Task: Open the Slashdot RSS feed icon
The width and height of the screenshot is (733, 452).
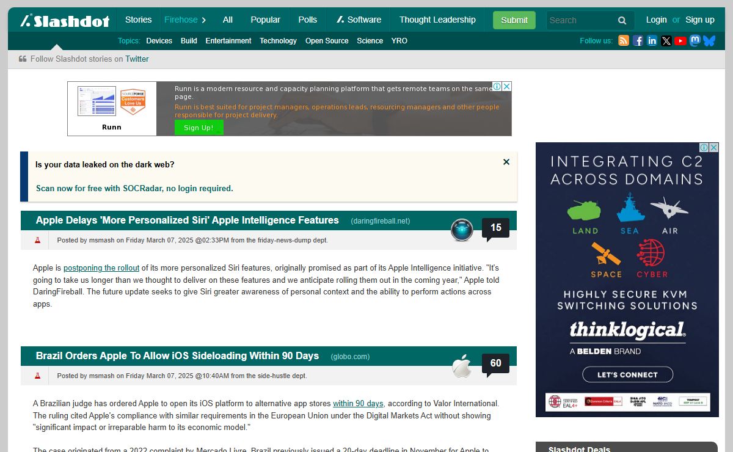Action: click(x=624, y=41)
